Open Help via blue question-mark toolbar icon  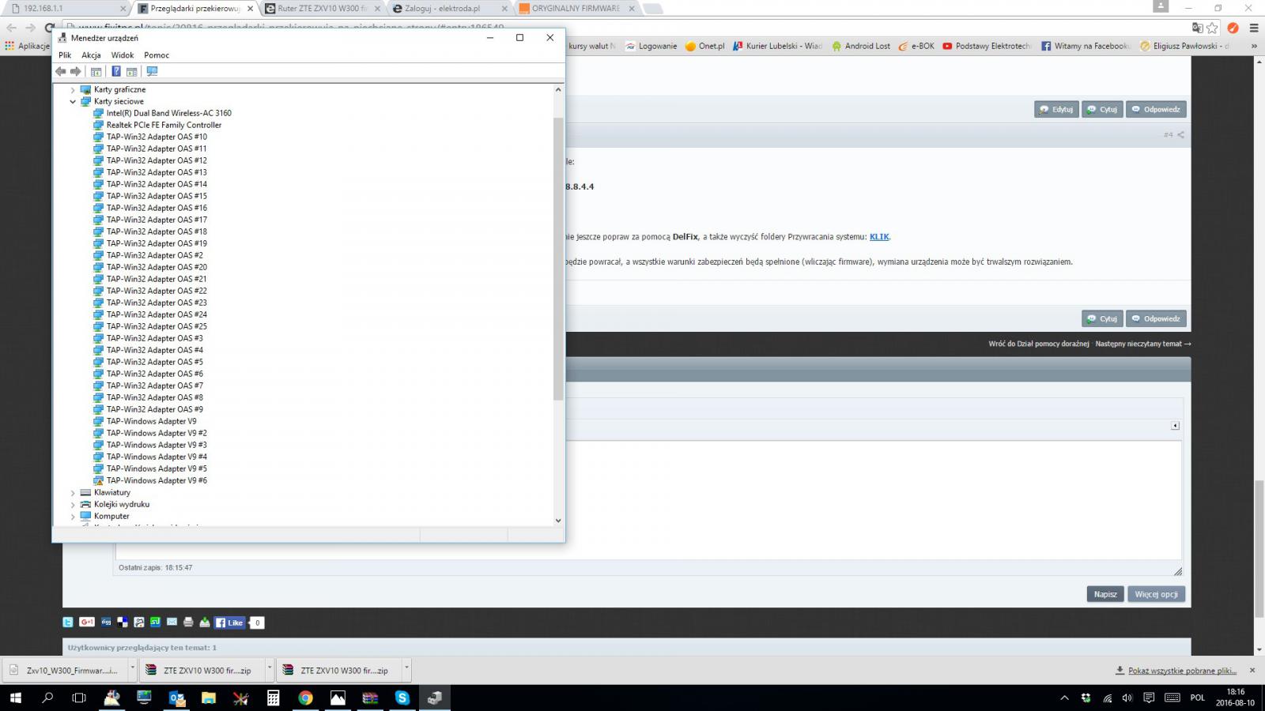(x=116, y=71)
